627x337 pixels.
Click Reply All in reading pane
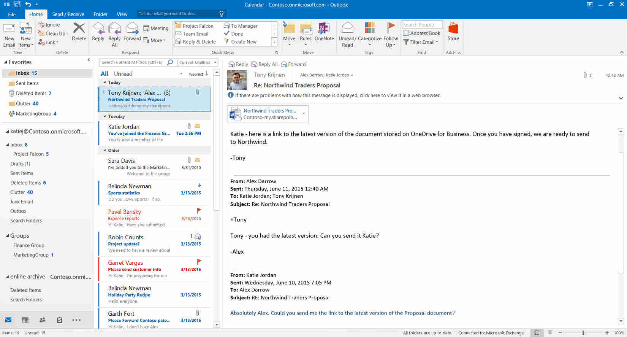tap(264, 64)
